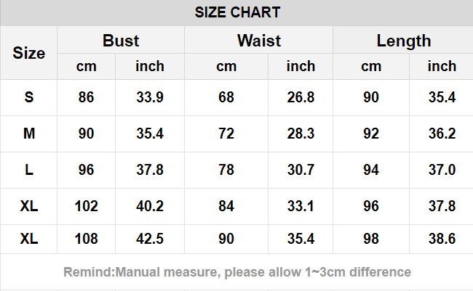Click the bust 86 cm cell
Viewport: 473px width, 291px height.
[x=87, y=97]
